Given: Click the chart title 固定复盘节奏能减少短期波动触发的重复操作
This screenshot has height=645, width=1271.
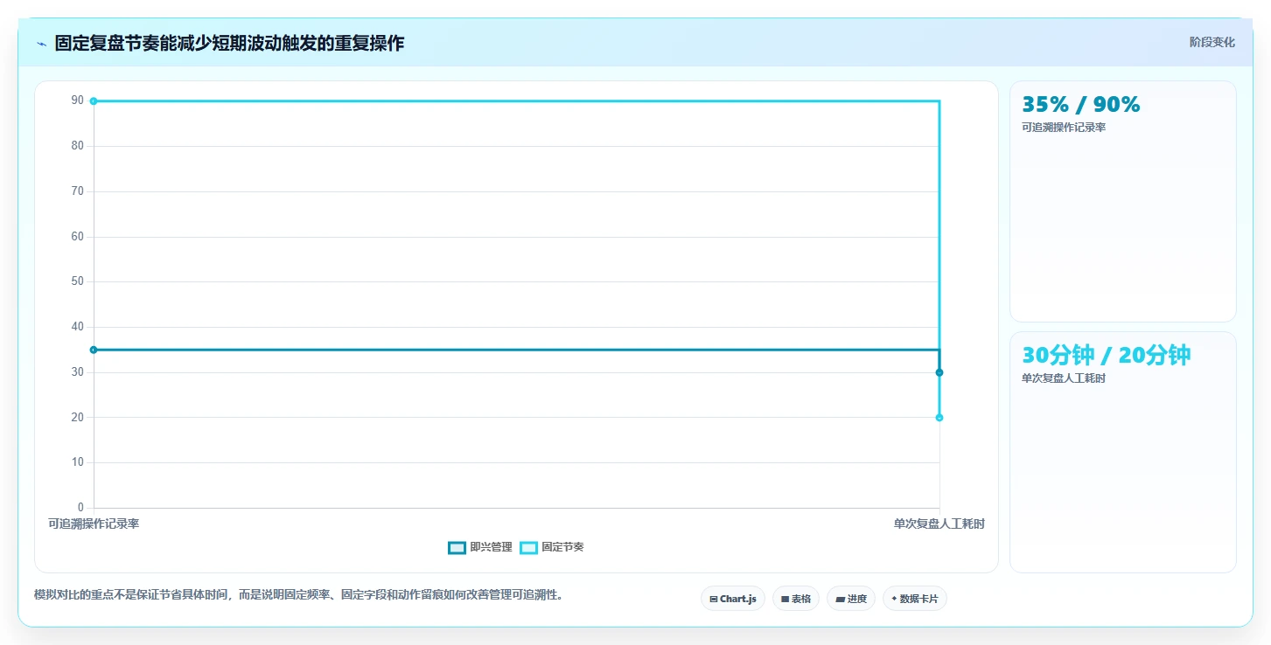Looking at the screenshot, I should (x=229, y=43).
